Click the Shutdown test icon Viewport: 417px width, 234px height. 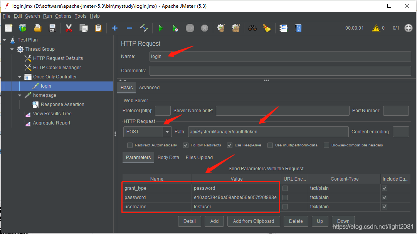coord(205,28)
